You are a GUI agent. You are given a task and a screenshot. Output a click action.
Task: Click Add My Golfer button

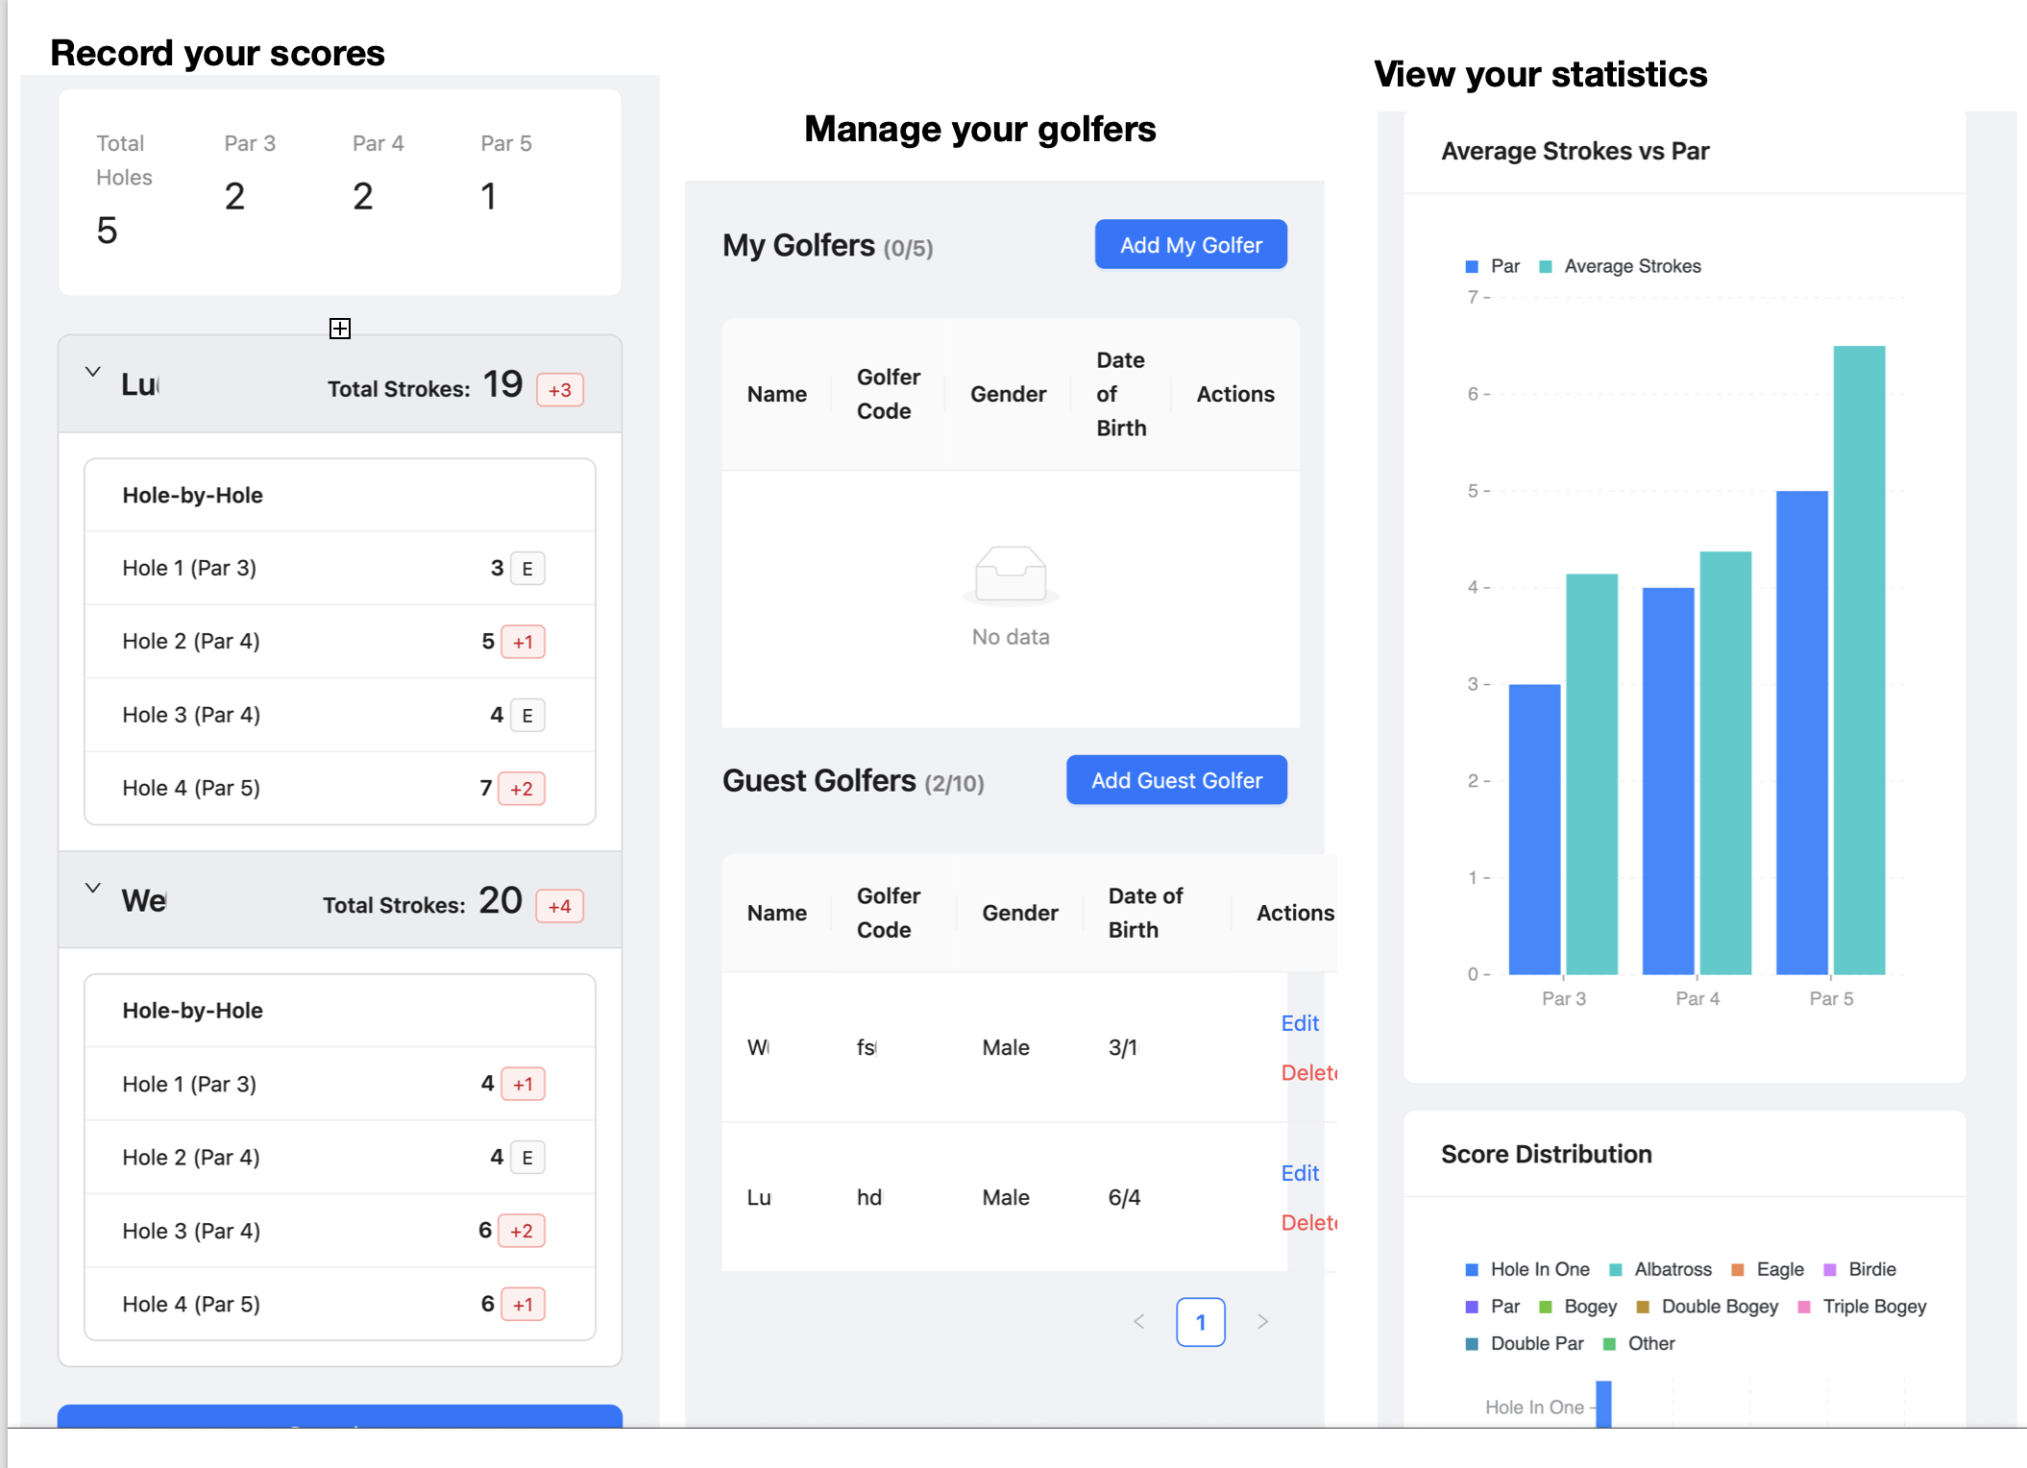1190,245
